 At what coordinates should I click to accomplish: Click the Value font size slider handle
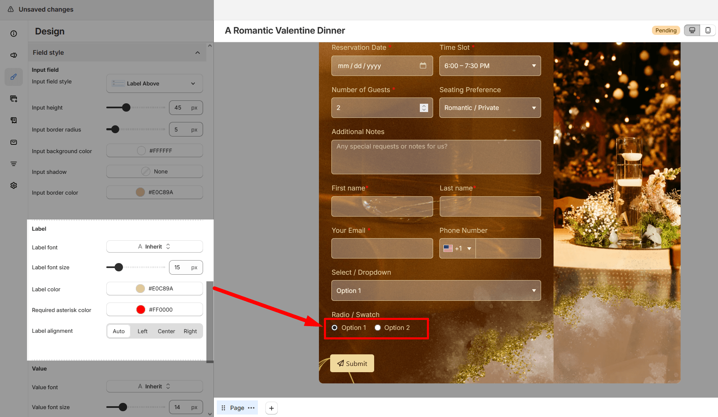click(x=123, y=407)
